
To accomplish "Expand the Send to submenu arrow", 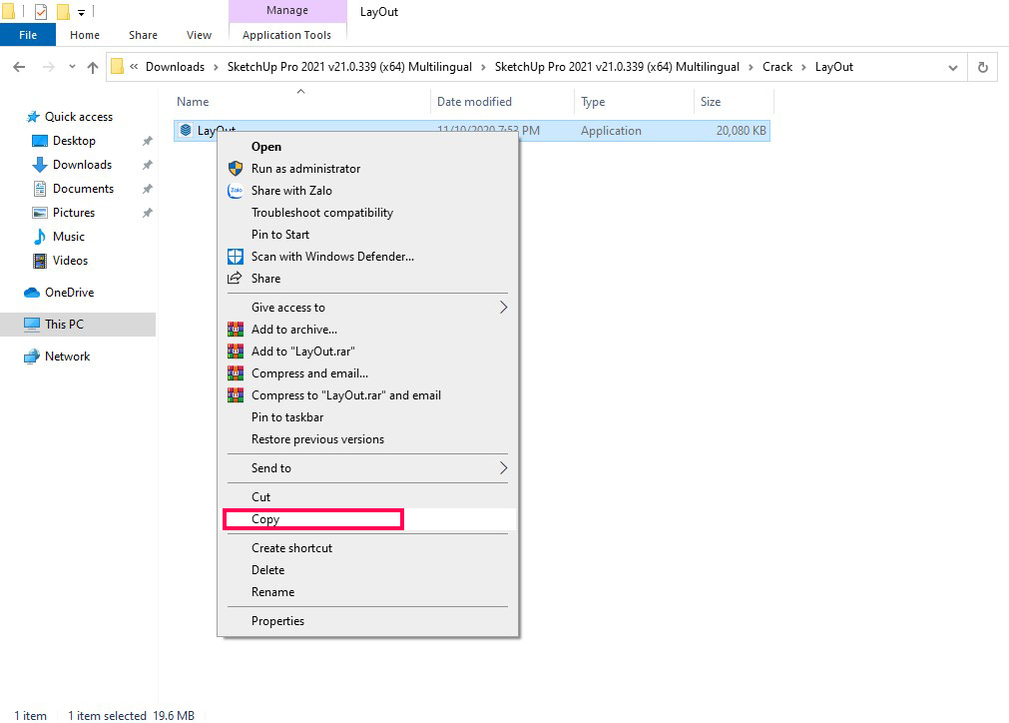I will pos(503,468).
